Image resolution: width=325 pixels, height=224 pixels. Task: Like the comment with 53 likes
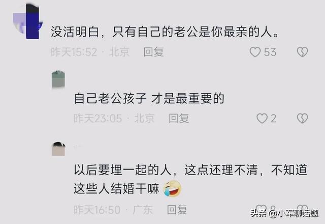click(x=255, y=52)
